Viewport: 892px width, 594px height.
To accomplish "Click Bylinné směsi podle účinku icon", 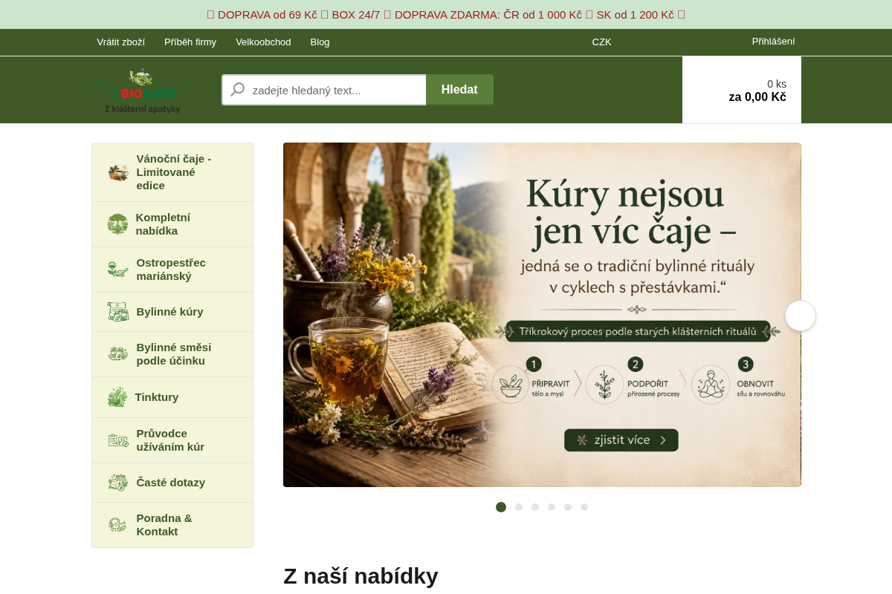I will (x=117, y=354).
